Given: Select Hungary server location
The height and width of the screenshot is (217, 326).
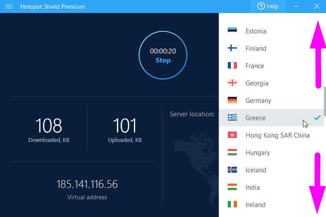Looking at the screenshot, I should [271, 152].
